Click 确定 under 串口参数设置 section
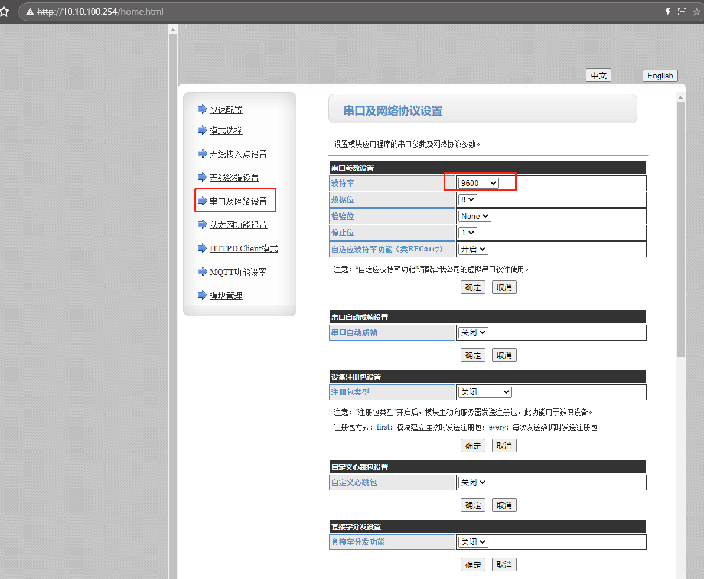The width and height of the screenshot is (704, 579). [472, 287]
